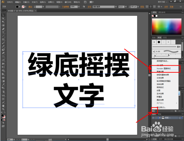184x141 pixels.
Task: Select the Blob Brush tool
Action: click(x=3, y=50)
